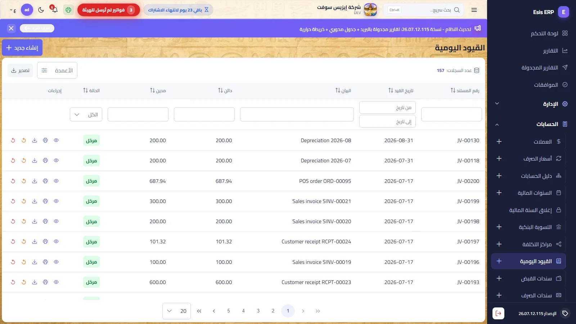
Task: Sort by description column البيان
Action: 343,90
